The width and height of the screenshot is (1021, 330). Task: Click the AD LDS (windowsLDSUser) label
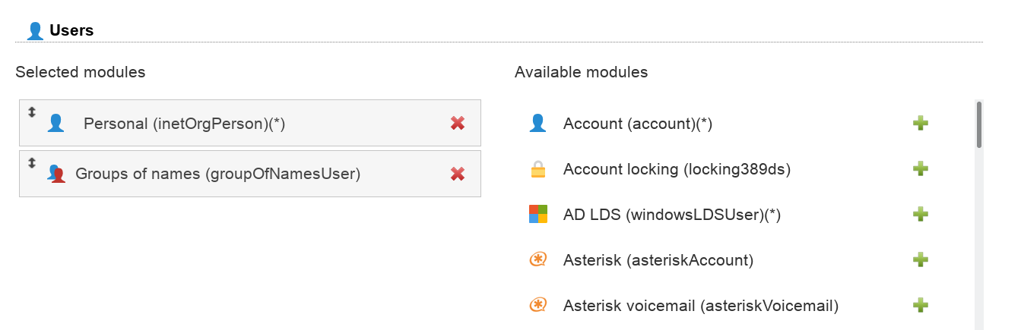[672, 215]
